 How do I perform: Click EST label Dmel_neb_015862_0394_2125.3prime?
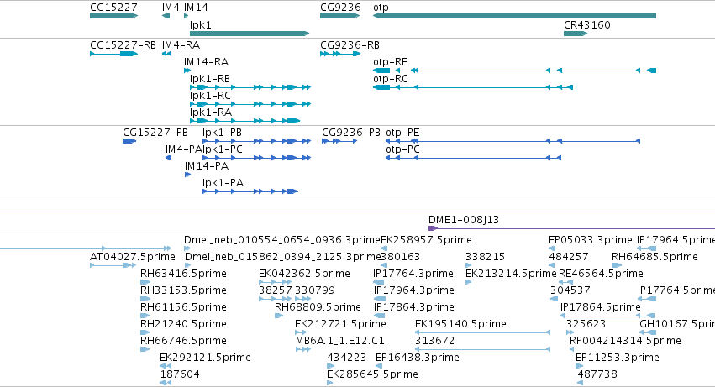click(282, 257)
